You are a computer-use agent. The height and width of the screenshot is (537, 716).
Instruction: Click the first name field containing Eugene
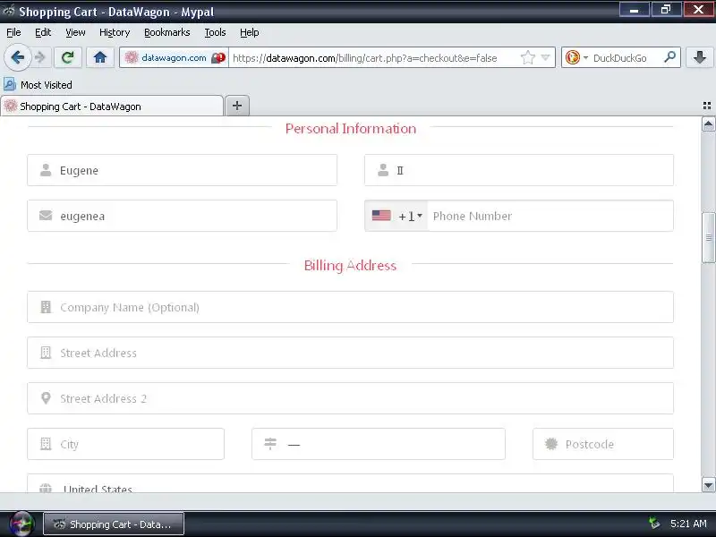point(183,170)
